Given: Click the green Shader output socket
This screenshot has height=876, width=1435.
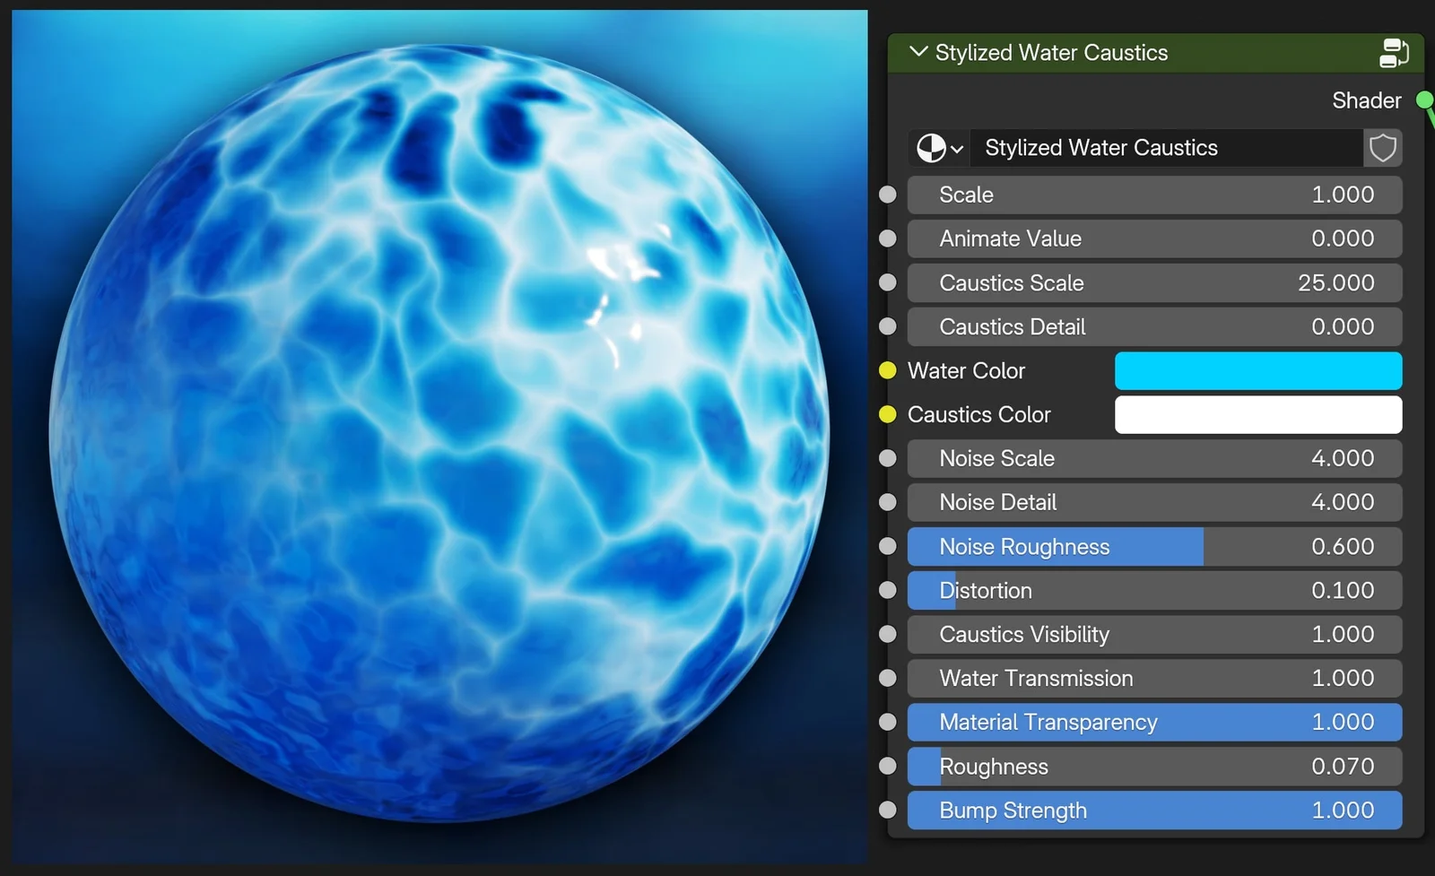Looking at the screenshot, I should pos(1427,100).
